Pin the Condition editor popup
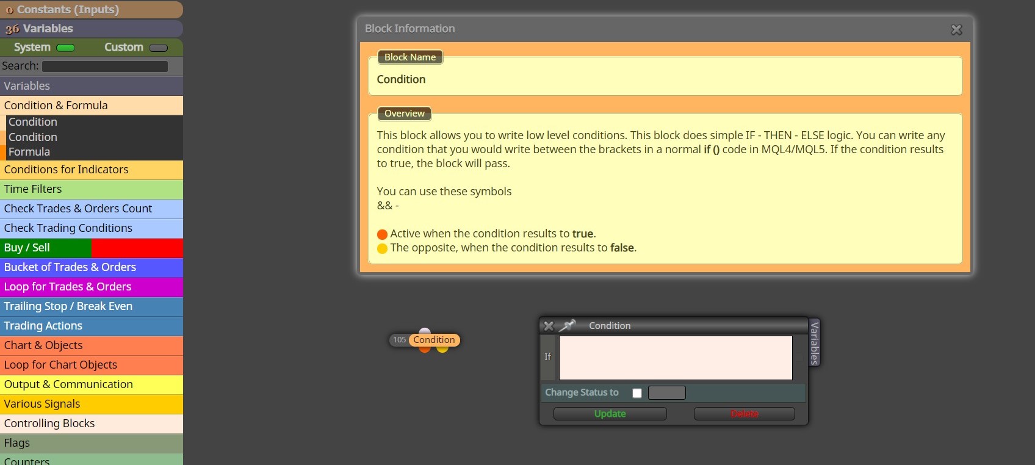 click(568, 325)
